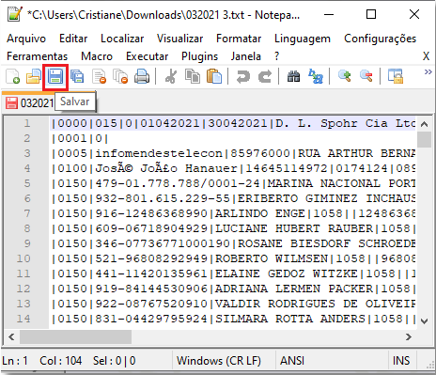Image resolution: width=436 pixels, height=375 pixels.
Task: Click Windows (CR LF) in status bar
Action: click(x=219, y=361)
